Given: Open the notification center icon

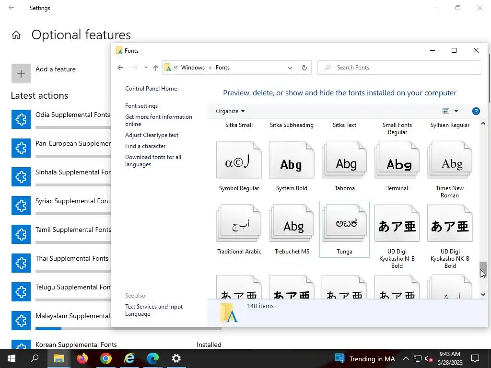Looking at the screenshot, I should click(x=475, y=358).
